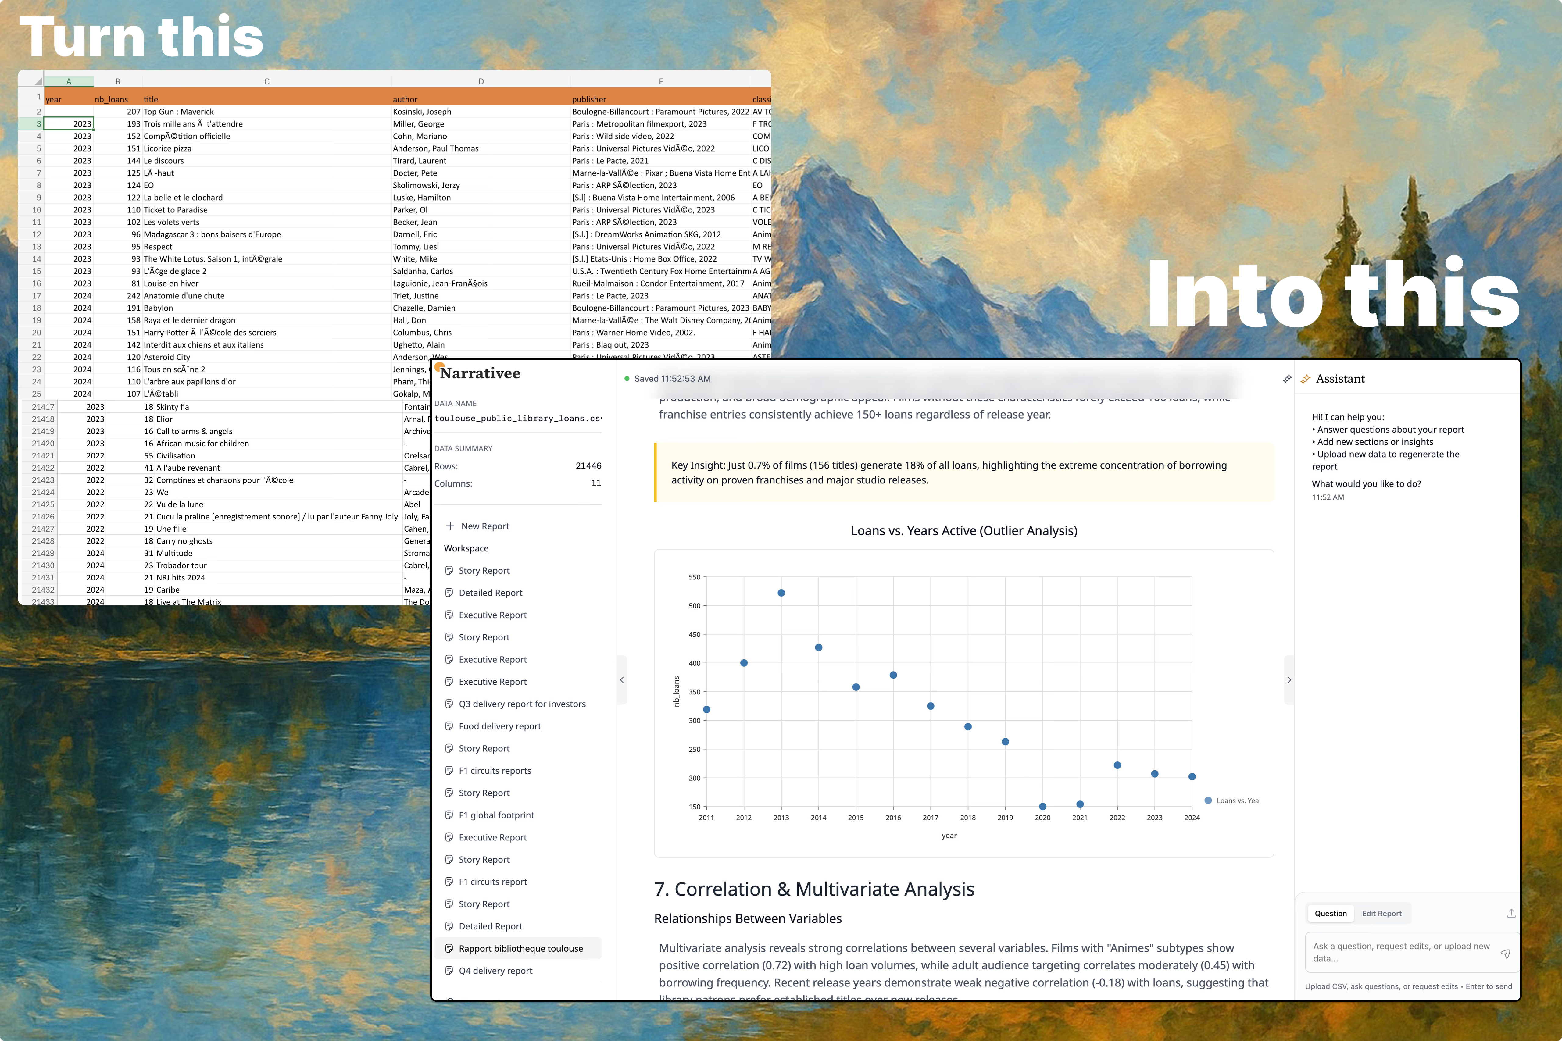The width and height of the screenshot is (1562, 1041).
Task: Select spreadsheet row header 3
Action: pyautogui.click(x=30, y=124)
